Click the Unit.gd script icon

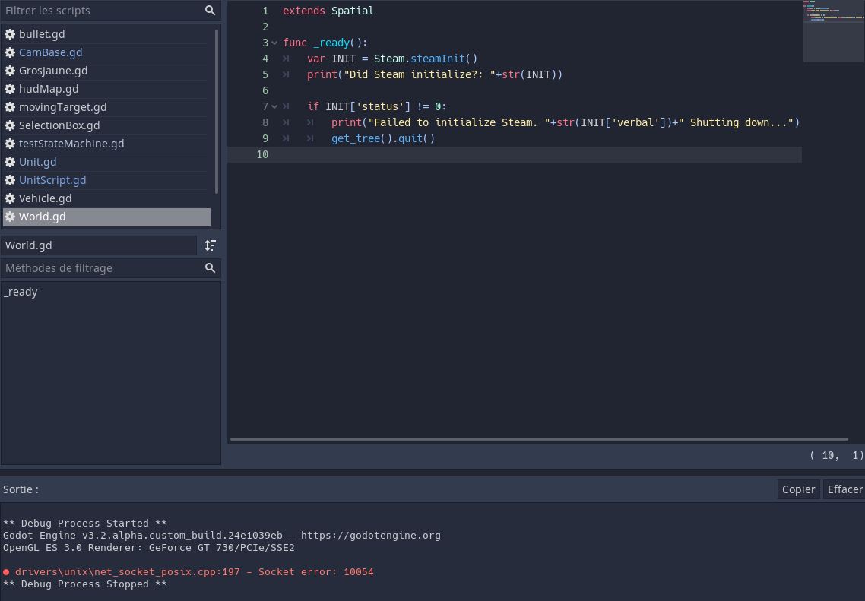click(10, 162)
